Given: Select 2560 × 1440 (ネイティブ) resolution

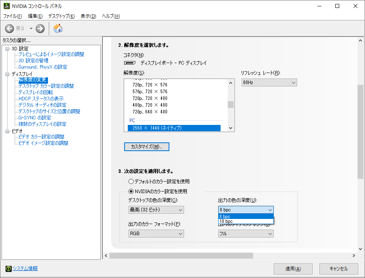Looking at the screenshot, I should pos(174,128).
